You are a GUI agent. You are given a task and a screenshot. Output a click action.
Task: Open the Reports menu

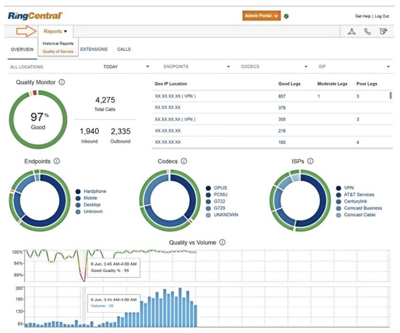[55, 31]
